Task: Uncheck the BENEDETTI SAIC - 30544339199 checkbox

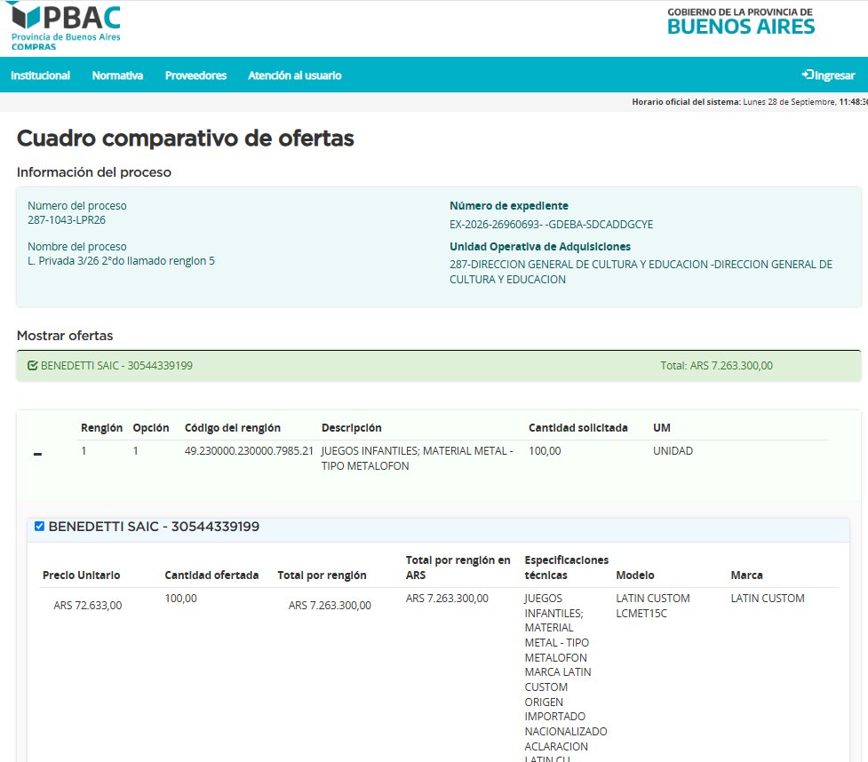Action: (39, 527)
